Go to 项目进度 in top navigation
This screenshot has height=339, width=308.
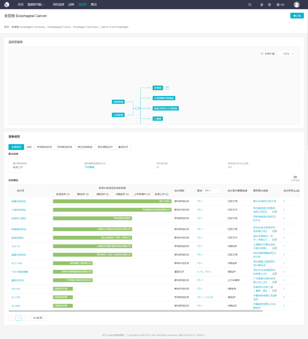point(58,5)
